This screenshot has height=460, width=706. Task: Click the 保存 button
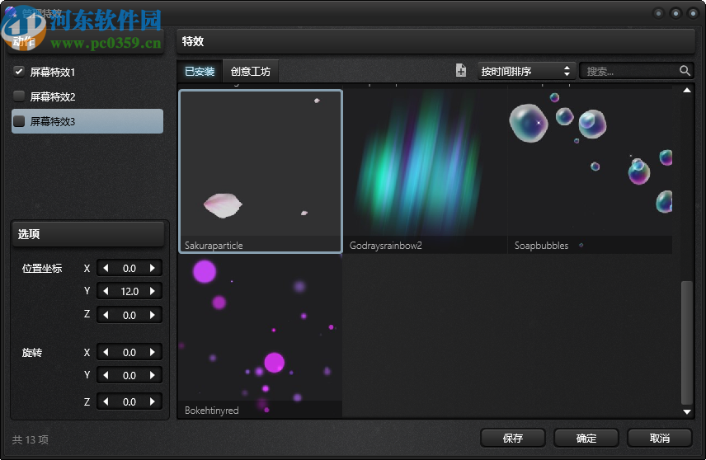tap(512, 438)
